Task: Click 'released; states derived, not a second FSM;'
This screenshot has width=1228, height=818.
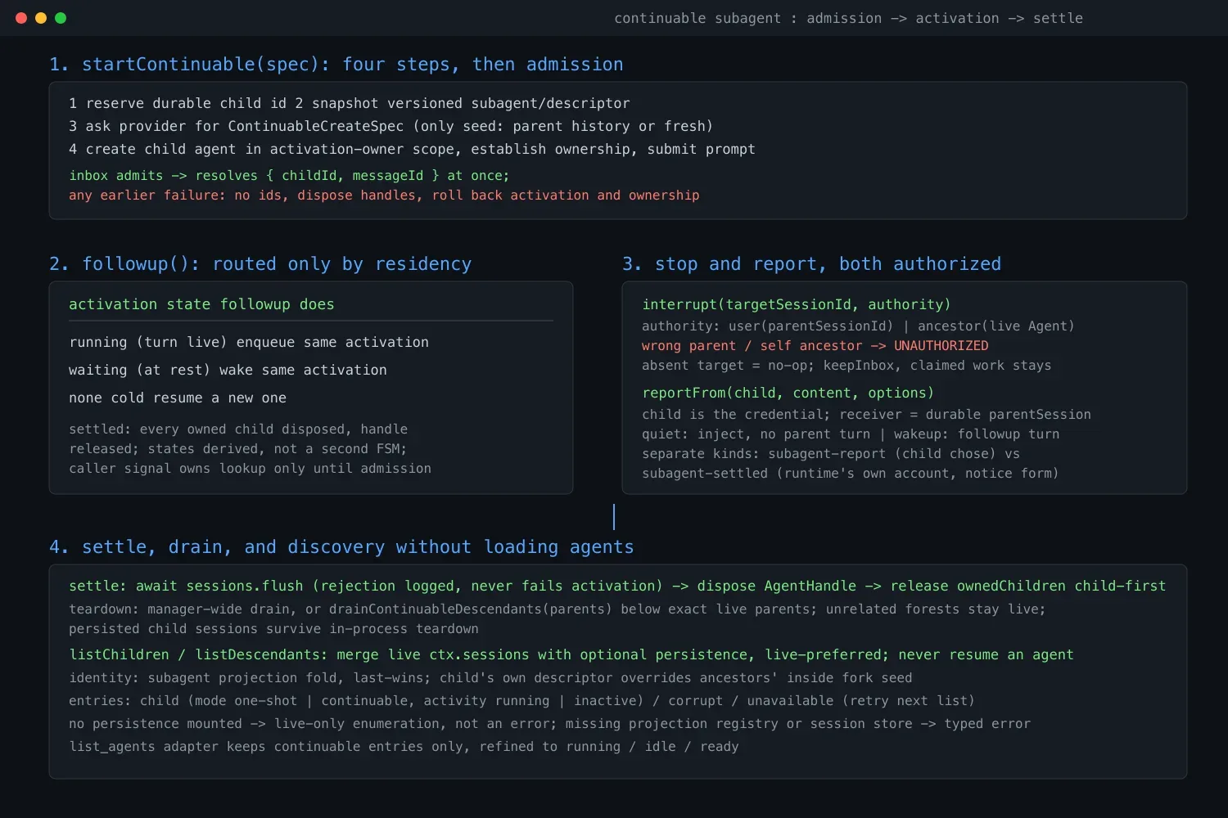Action: coord(237,448)
